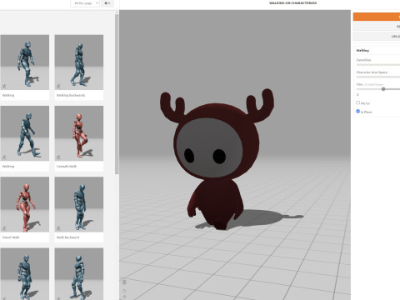Click the orange Download button
The width and height of the screenshot is (400, 300).
pos(377,17)
